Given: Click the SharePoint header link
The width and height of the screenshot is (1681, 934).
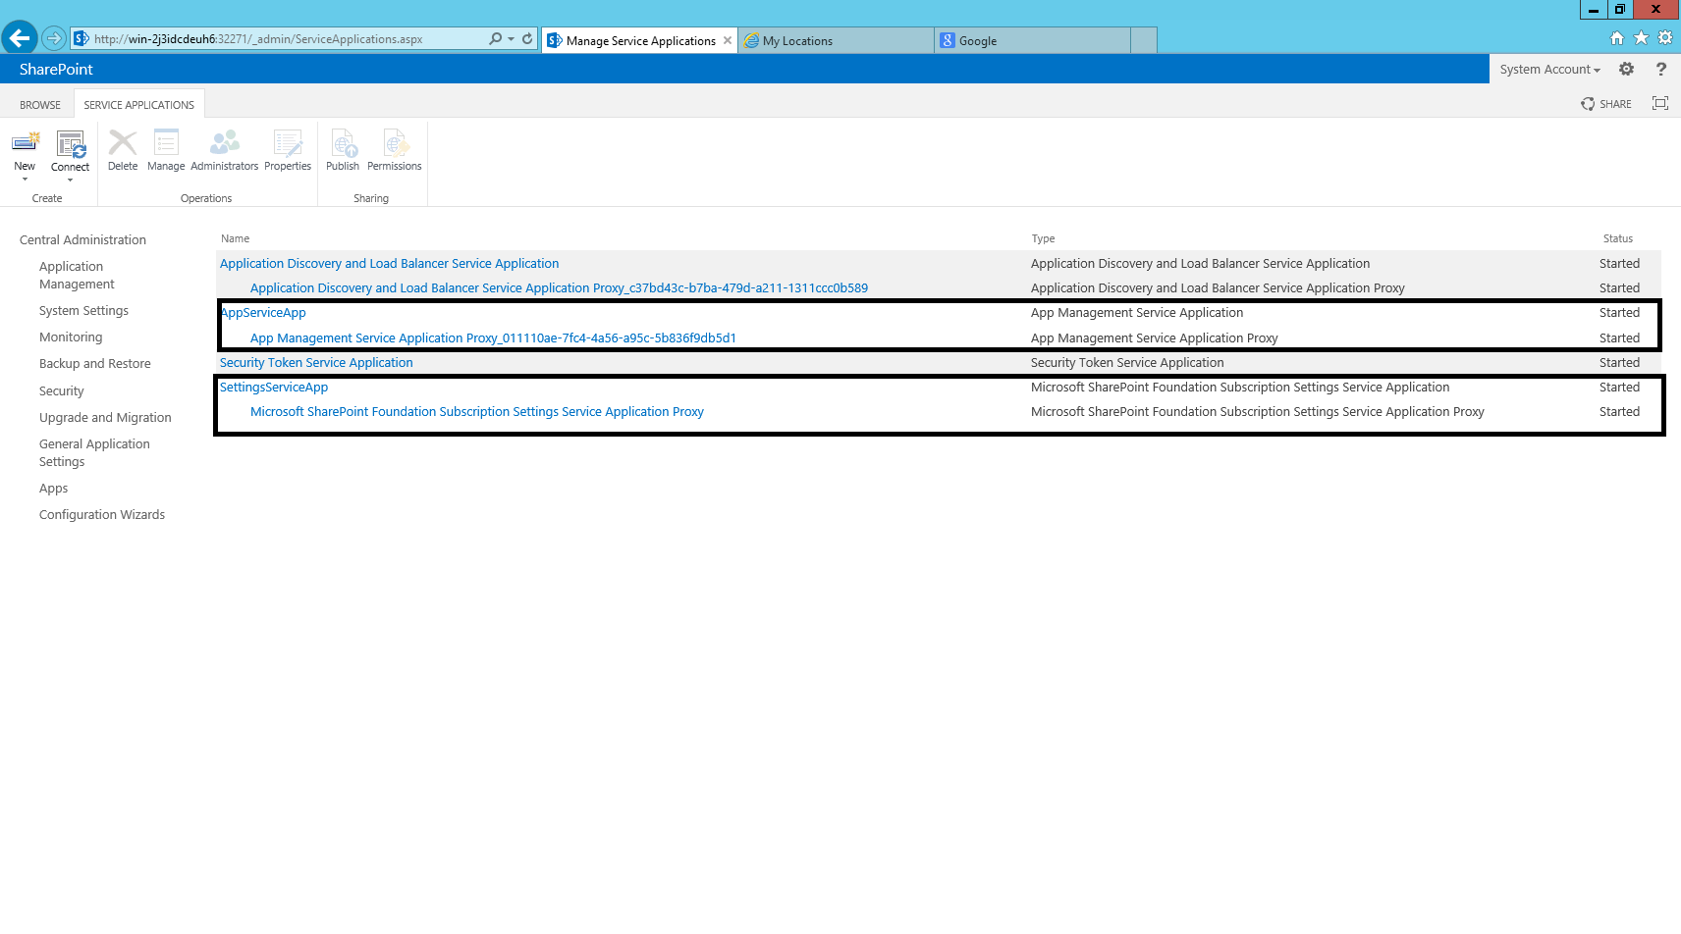Looking at the screenshot, I should click(x=56, y=69).
